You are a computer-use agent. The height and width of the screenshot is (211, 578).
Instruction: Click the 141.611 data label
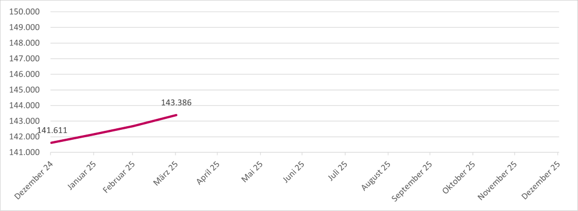click(x=52, y=131)
